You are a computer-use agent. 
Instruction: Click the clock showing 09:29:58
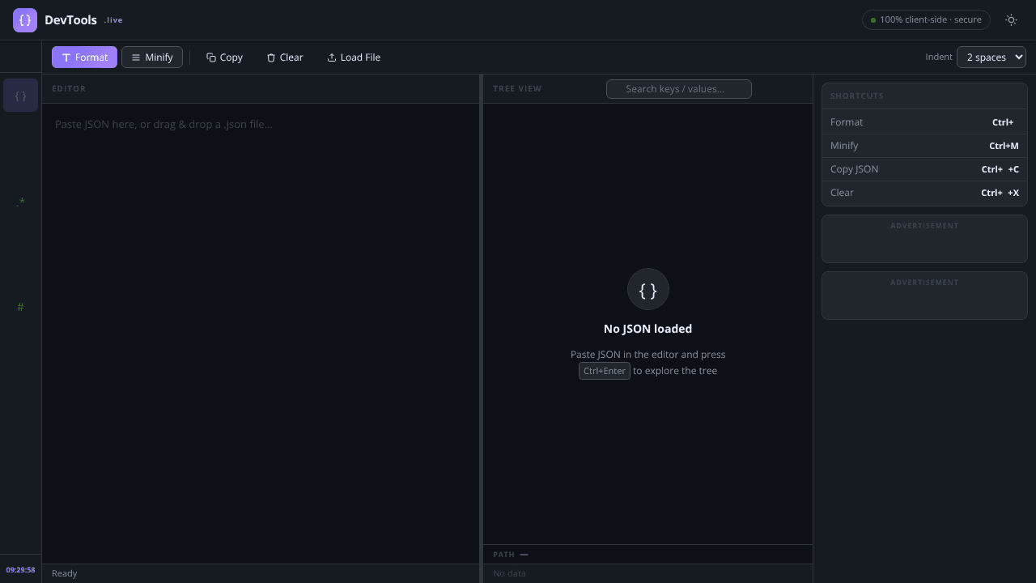pyautogui.click(x=20, y=570)
